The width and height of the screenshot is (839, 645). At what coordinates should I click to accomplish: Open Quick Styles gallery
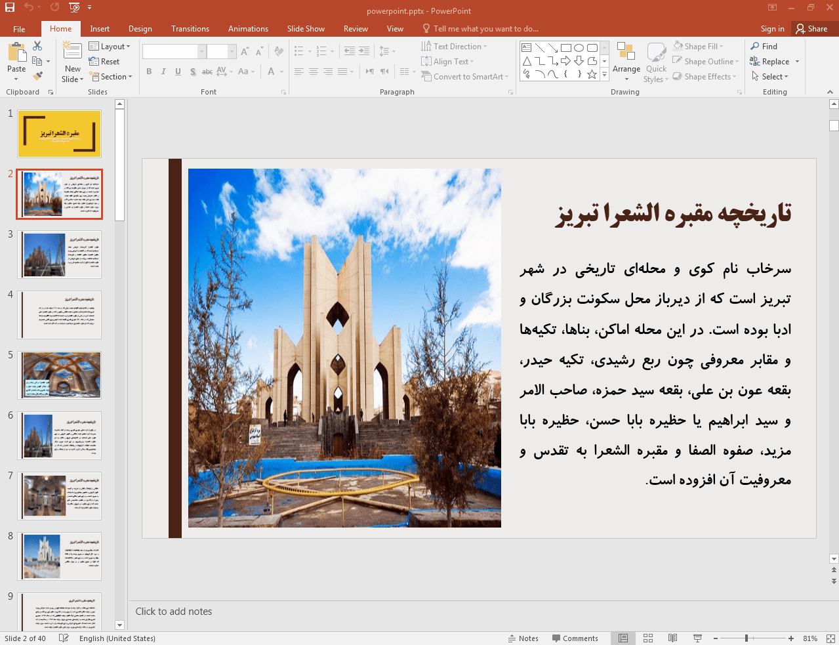tap(656, 62)
